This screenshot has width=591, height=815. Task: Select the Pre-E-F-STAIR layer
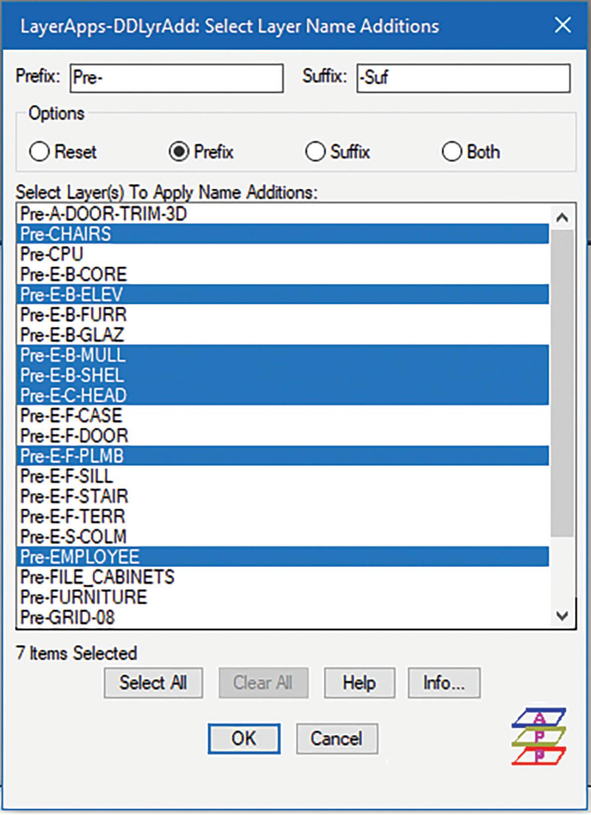tap(283, 496)
